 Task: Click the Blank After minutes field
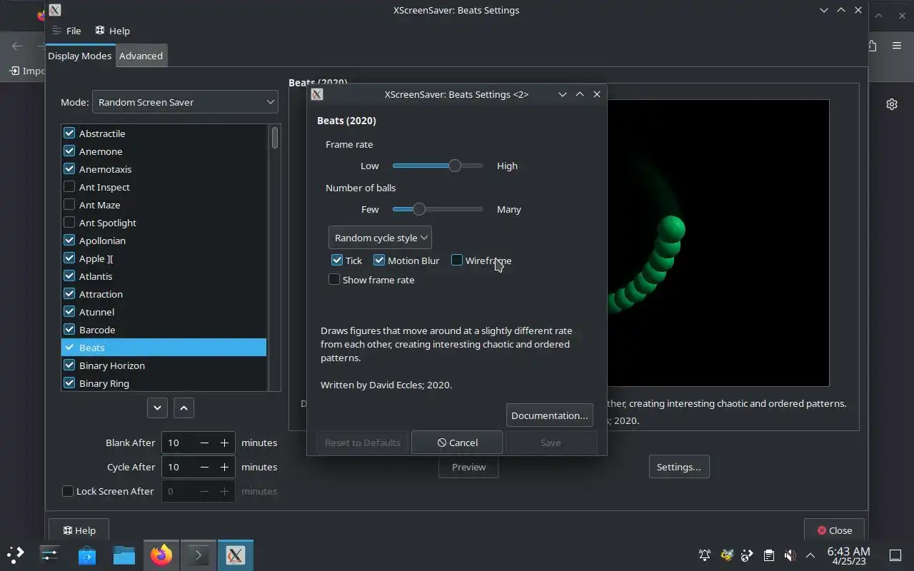click(x=179, y=443)
